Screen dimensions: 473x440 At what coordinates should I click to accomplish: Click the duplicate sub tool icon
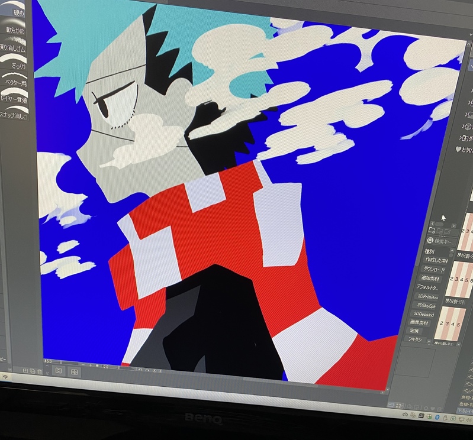(x=33, y=371)
